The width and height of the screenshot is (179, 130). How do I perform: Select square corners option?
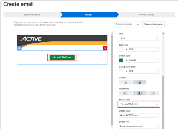click(126, 82)
